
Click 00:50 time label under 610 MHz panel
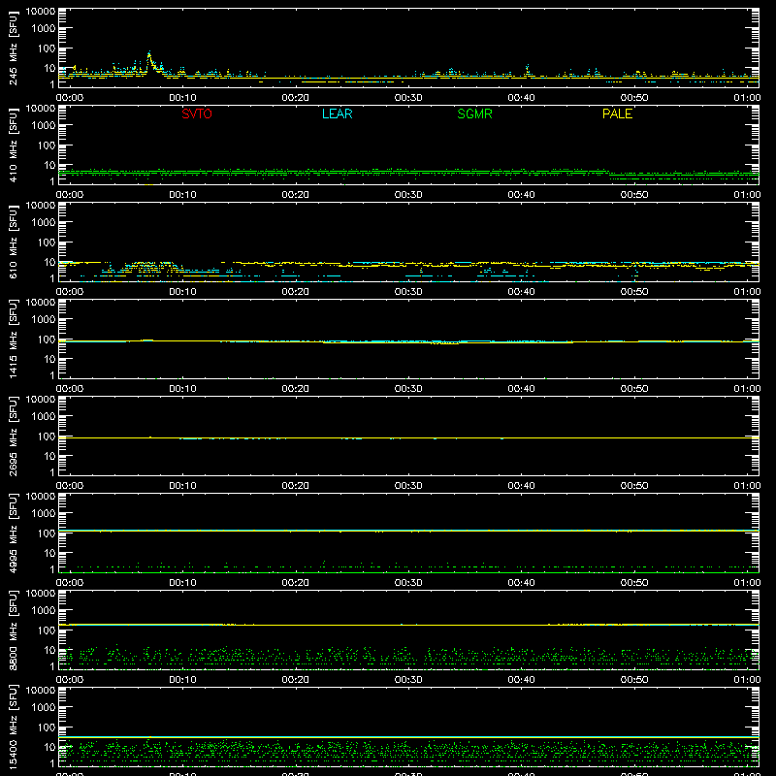click(634, 292)
